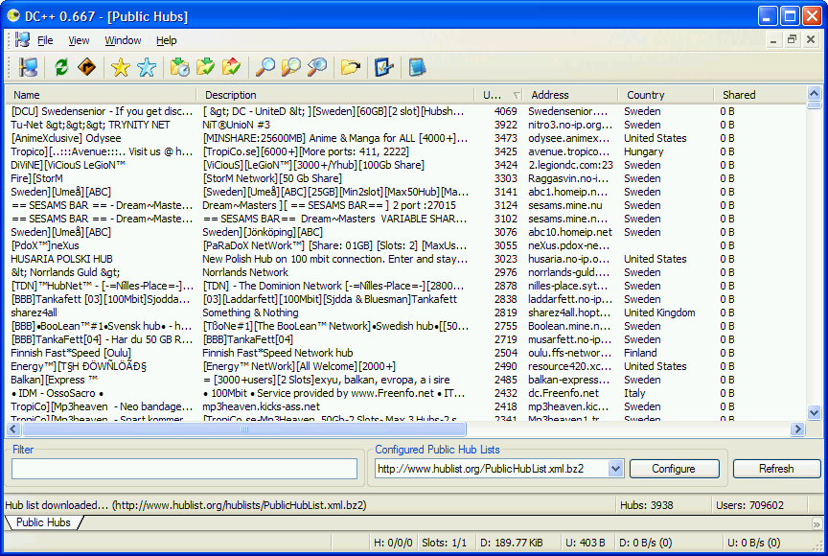Click the green Reconnect toolbar icon
Screen dimensions: 828x556
61,68
